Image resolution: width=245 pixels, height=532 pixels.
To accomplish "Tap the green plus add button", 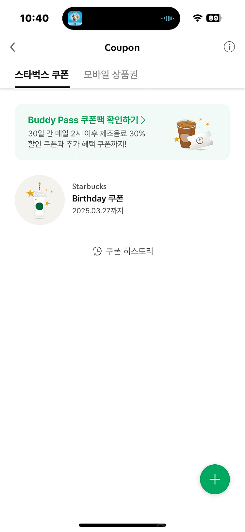I will tap(215, 479).
